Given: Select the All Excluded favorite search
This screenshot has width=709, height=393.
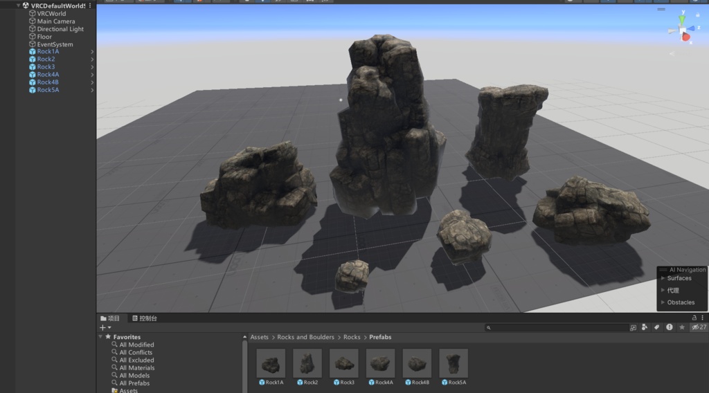Looking at the screenshot, I should [x=136, y=360].
